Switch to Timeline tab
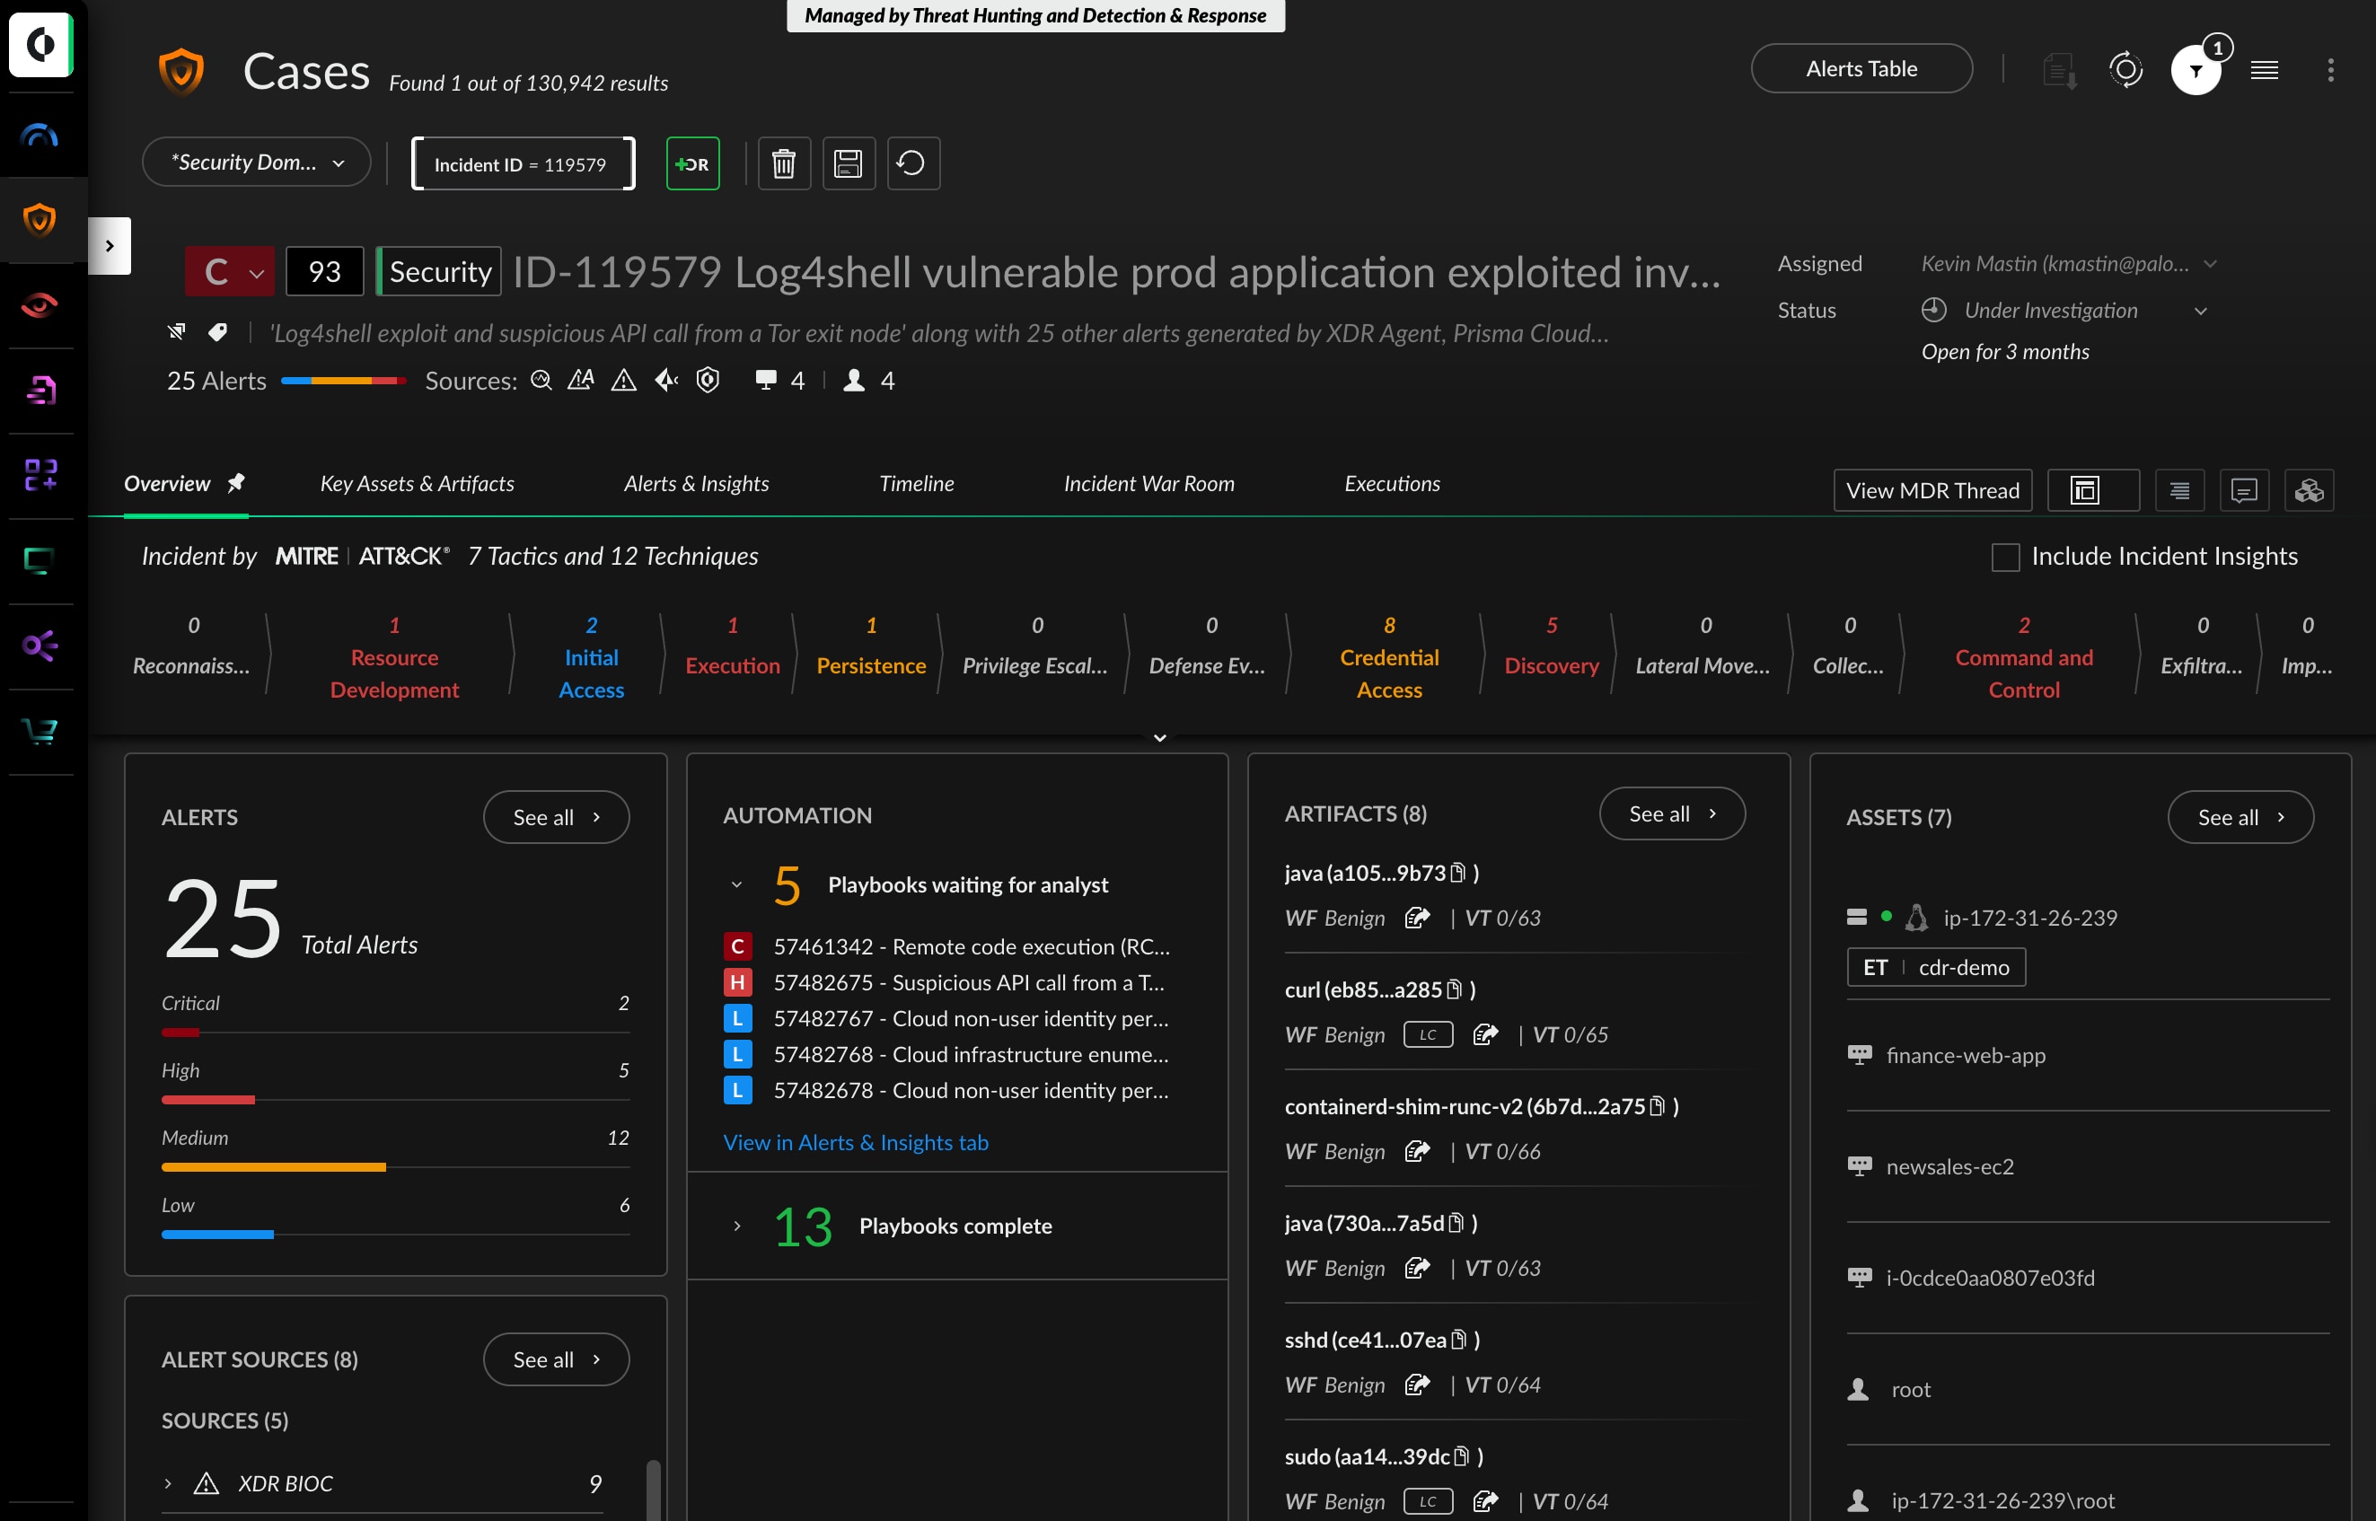 pos(918,481)
